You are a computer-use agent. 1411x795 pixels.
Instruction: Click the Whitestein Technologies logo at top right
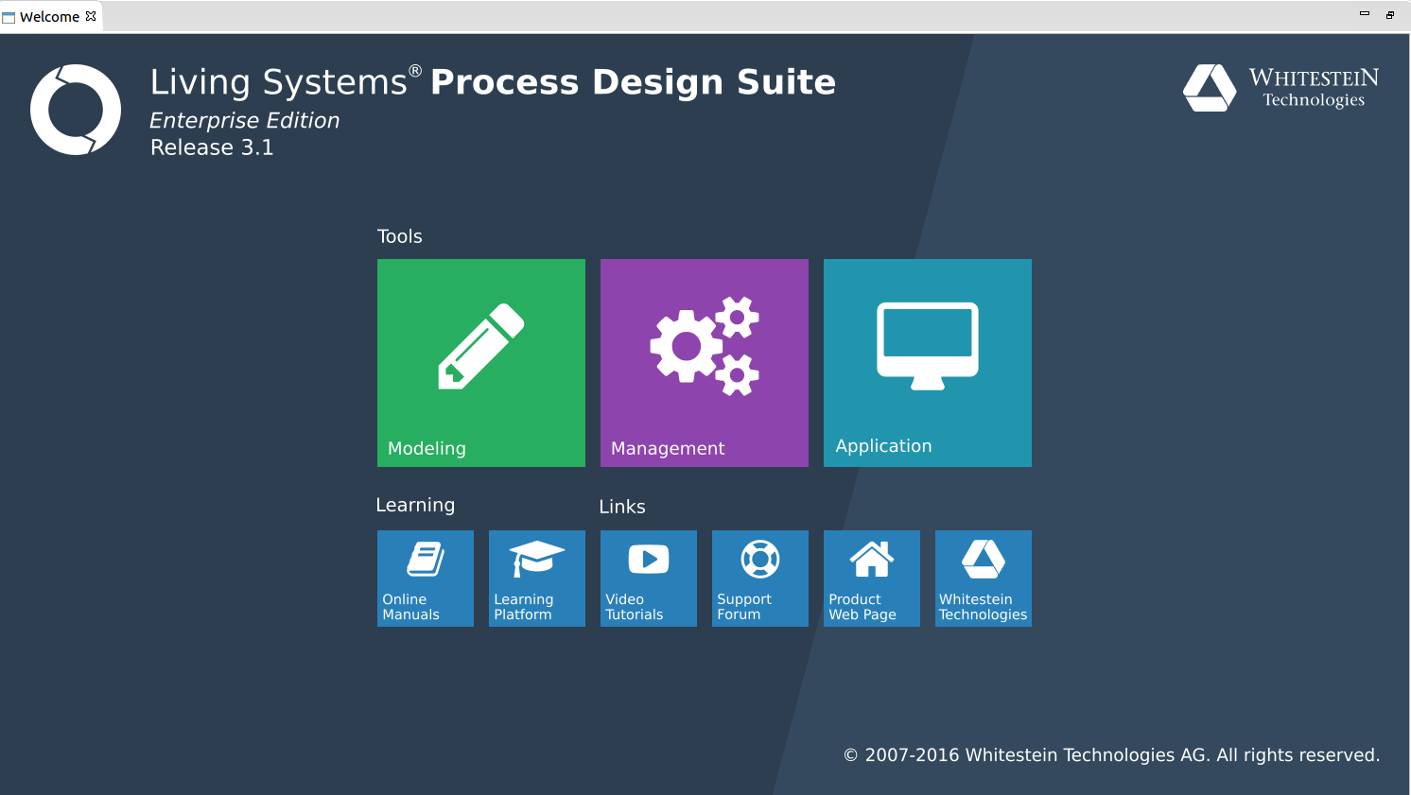coord(1280,88)
